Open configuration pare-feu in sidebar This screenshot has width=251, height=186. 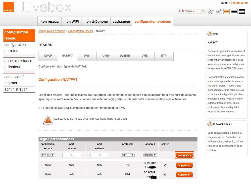pos(19,48)
